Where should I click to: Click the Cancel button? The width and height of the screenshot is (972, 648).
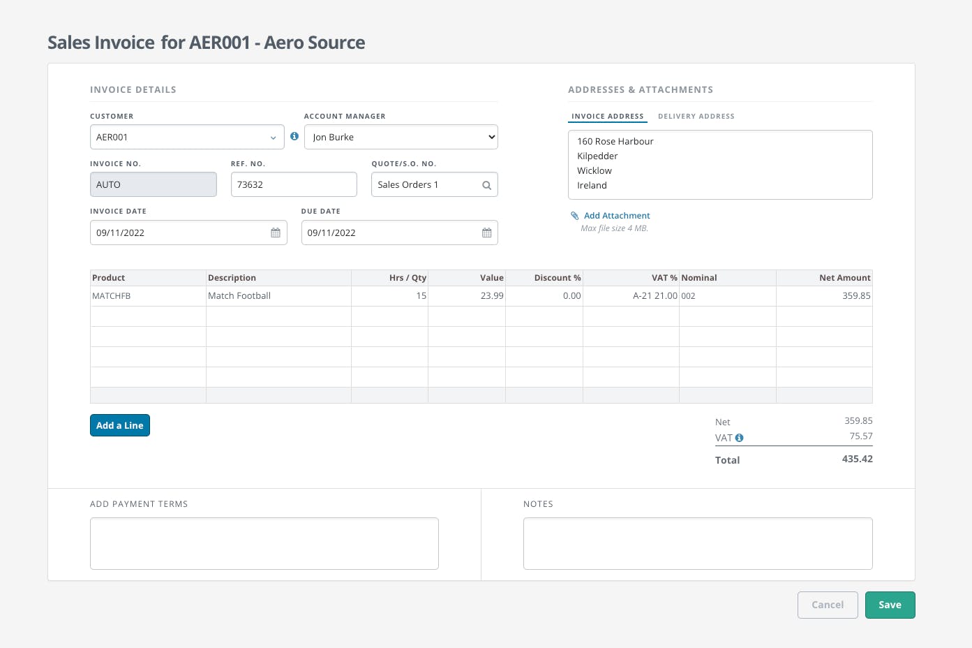click(x=828, y=605)
